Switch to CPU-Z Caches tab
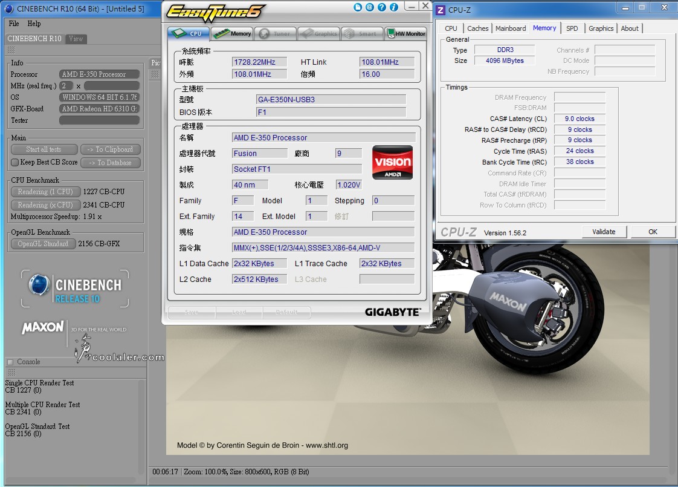Image resolution: width=678 pixels, height=487 pixels. (477, 28)
